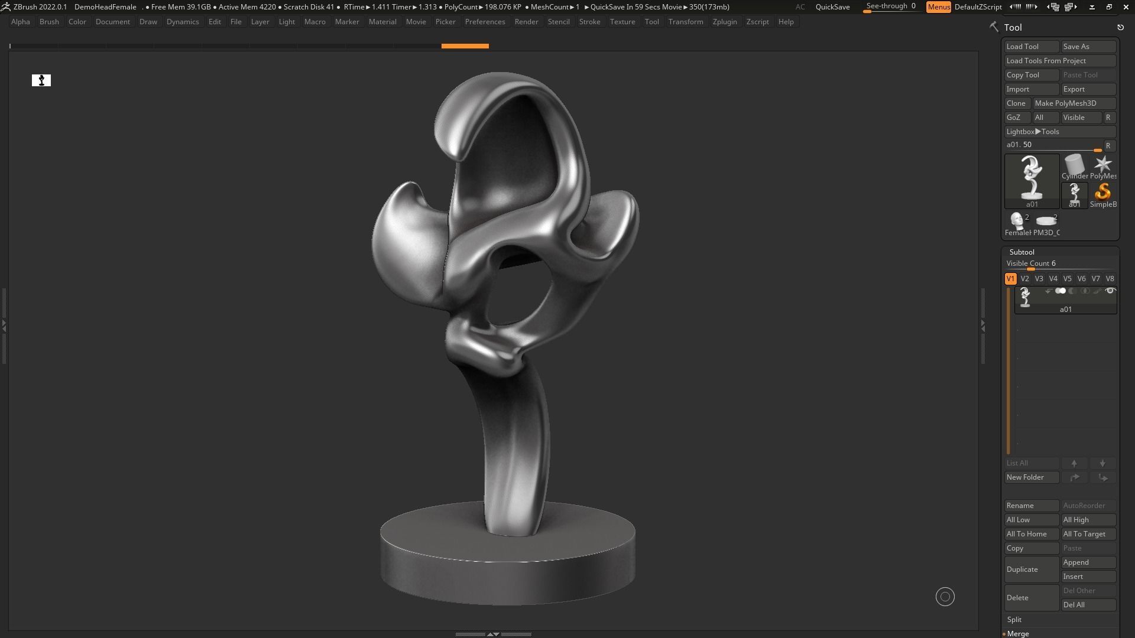
Task: Click the Tool palette hammer icon
Action: [994, 27]
